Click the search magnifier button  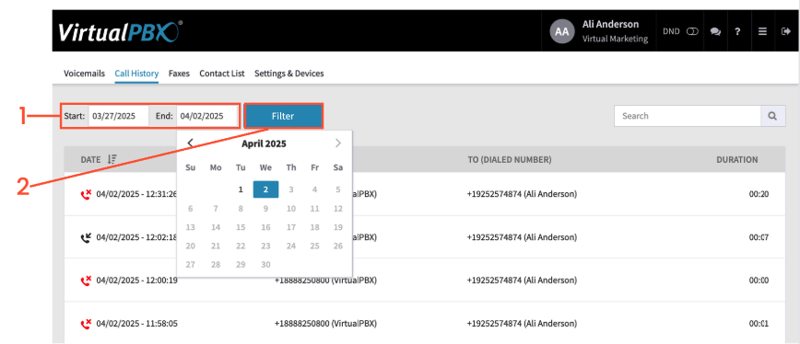773,116
